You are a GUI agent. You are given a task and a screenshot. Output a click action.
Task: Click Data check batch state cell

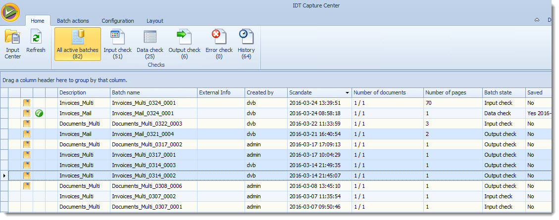pyautogui.click(x=504, y=113)
